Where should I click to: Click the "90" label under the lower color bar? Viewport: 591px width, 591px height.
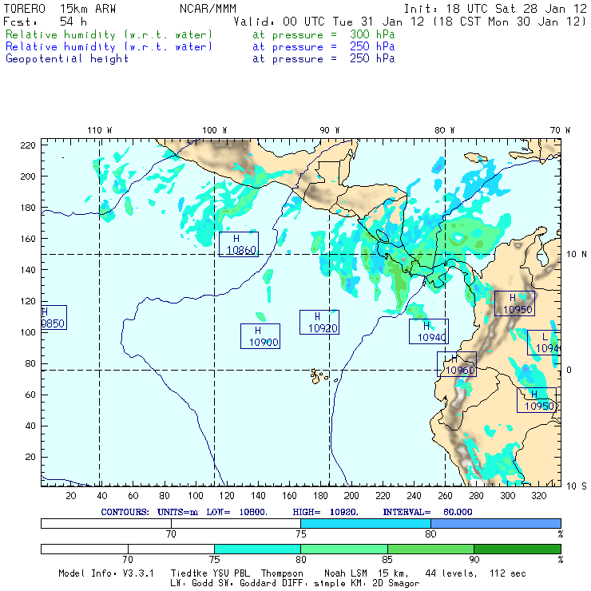474,560
